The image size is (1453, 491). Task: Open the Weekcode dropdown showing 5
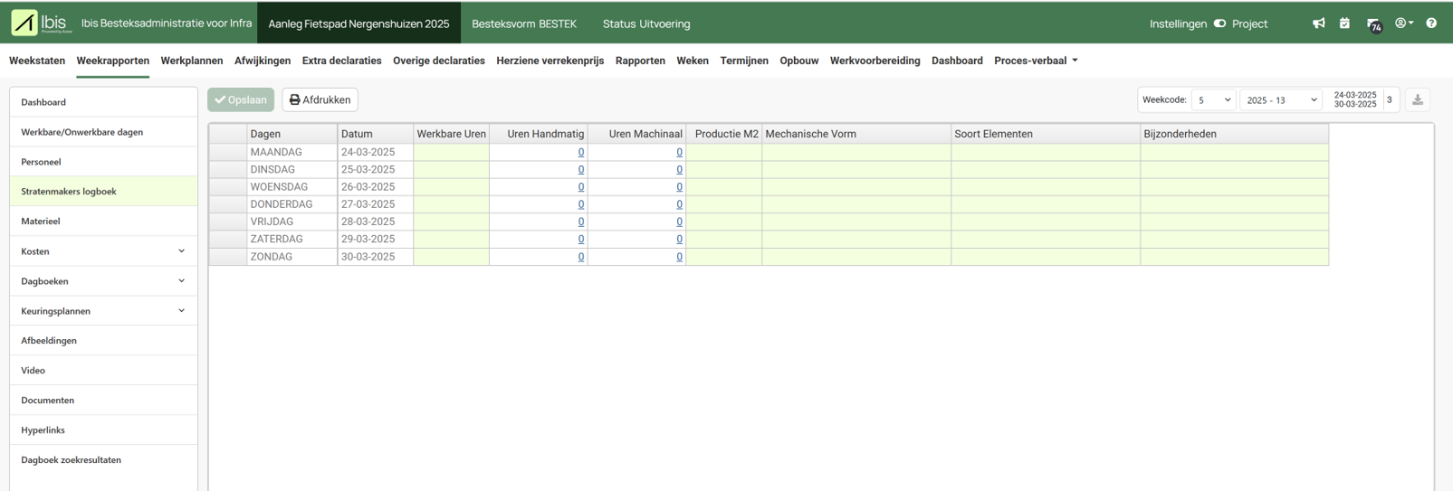tap(1213, 100)
